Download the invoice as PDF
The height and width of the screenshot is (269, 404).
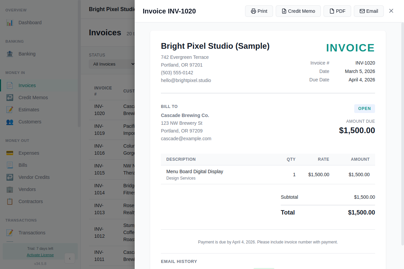click(337, 11)
